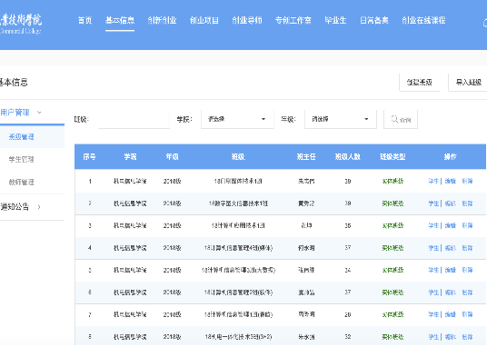The width and height of the screenshot is (487, 347).
Task: Open the 基本信息 navigation tab
Action: point(120,21)
